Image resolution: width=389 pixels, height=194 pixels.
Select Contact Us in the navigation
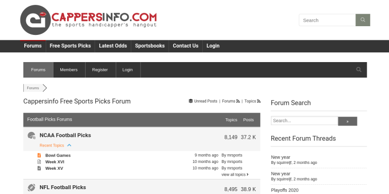click(x=186, y=46)
